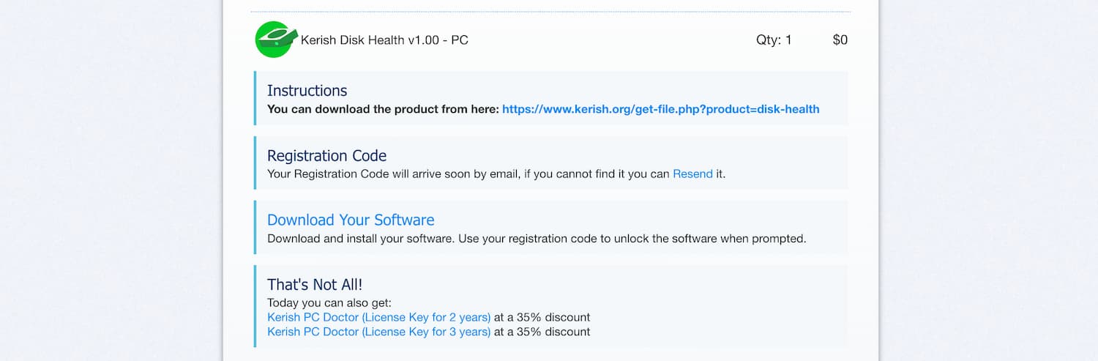This screenshot has height=361, width=1098.
Task: Click the green Kerish Disk Health product icon
Action: (276, 40)
